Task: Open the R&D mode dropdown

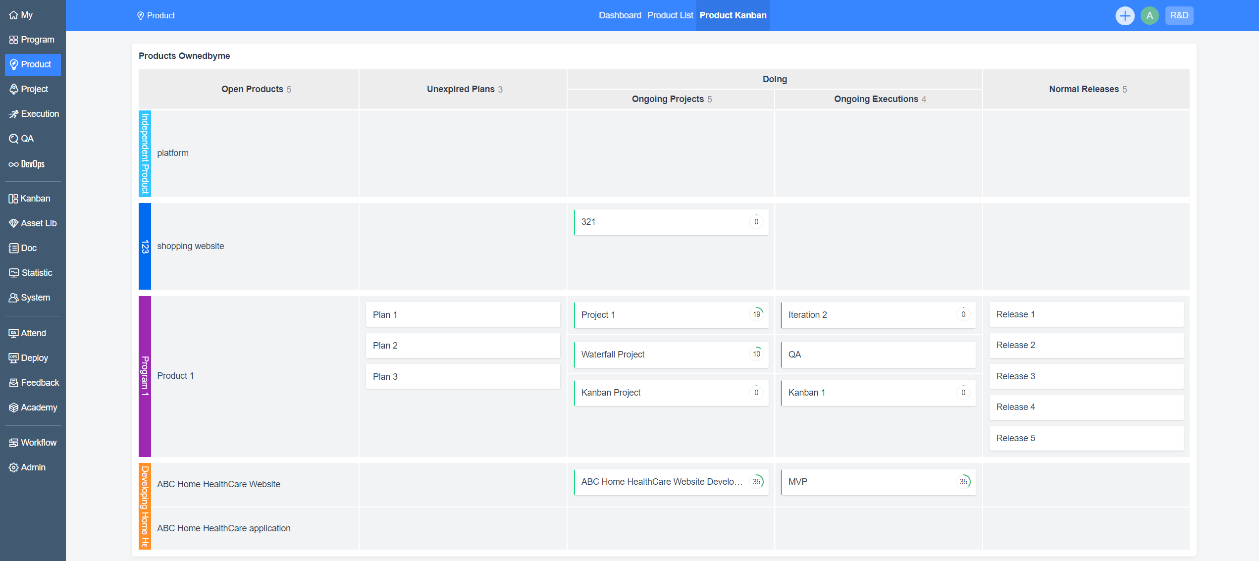Action: (x=1179, y=15)
